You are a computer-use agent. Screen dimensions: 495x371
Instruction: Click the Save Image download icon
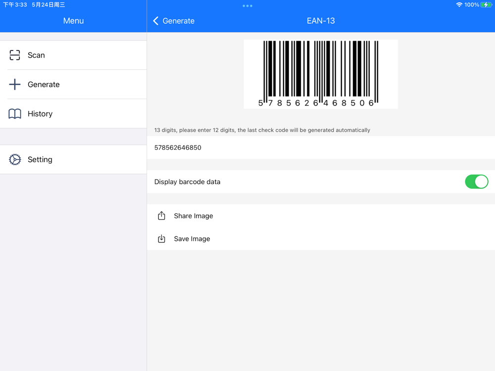pos(161,238)
